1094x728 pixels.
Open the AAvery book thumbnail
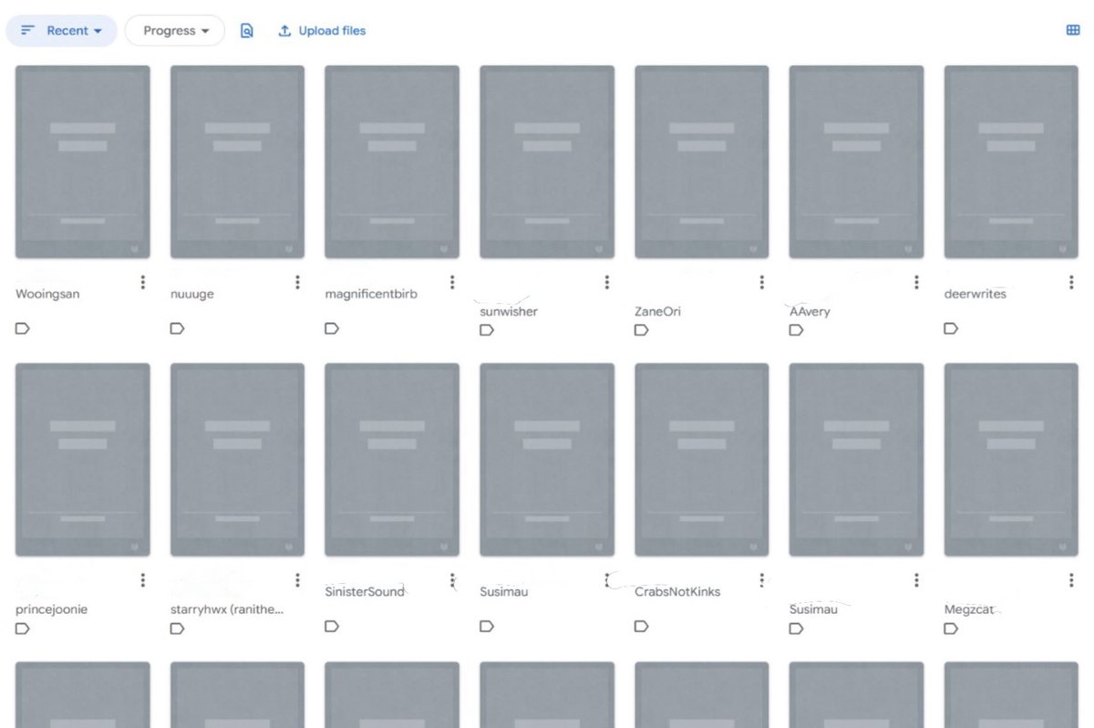coord(856,162)
